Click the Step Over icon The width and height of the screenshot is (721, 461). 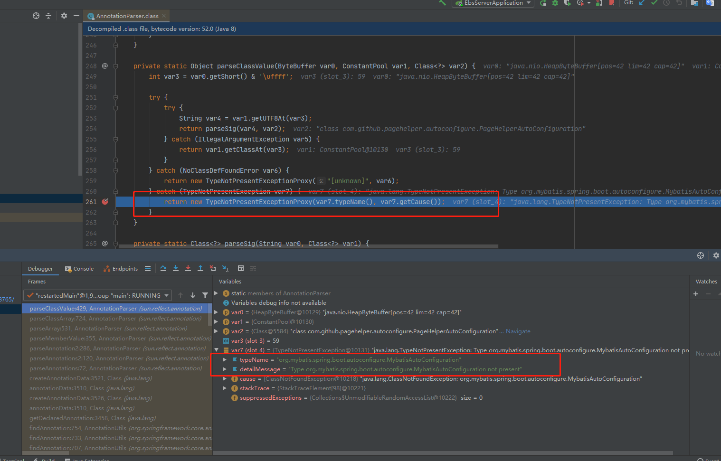point(163,269)
